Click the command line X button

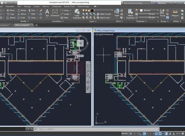click(x=28, y=129)
